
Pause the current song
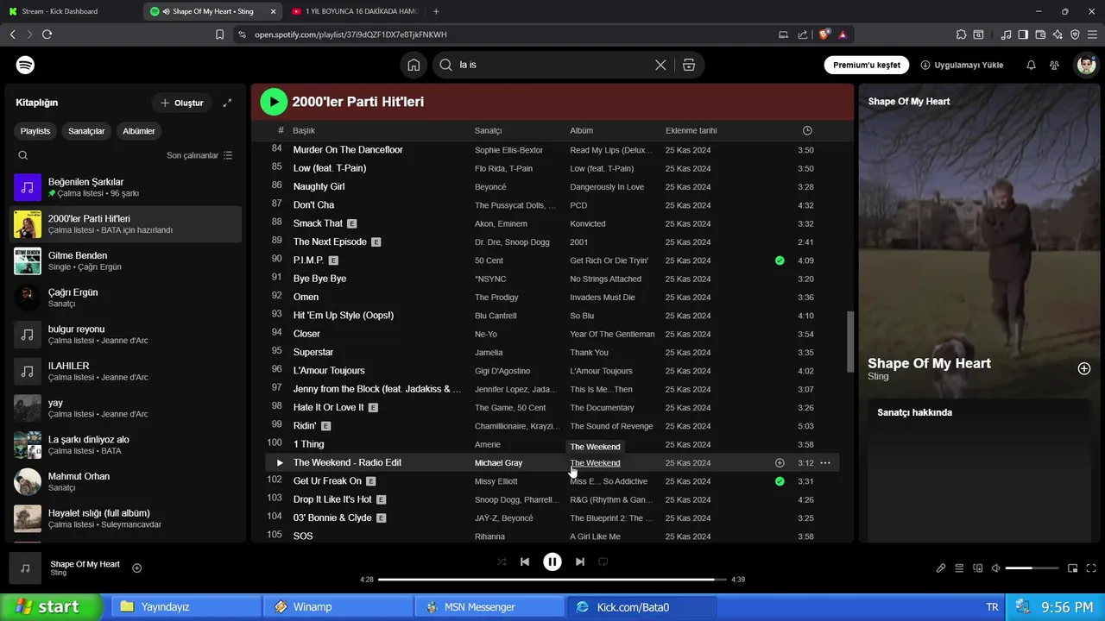552,561
